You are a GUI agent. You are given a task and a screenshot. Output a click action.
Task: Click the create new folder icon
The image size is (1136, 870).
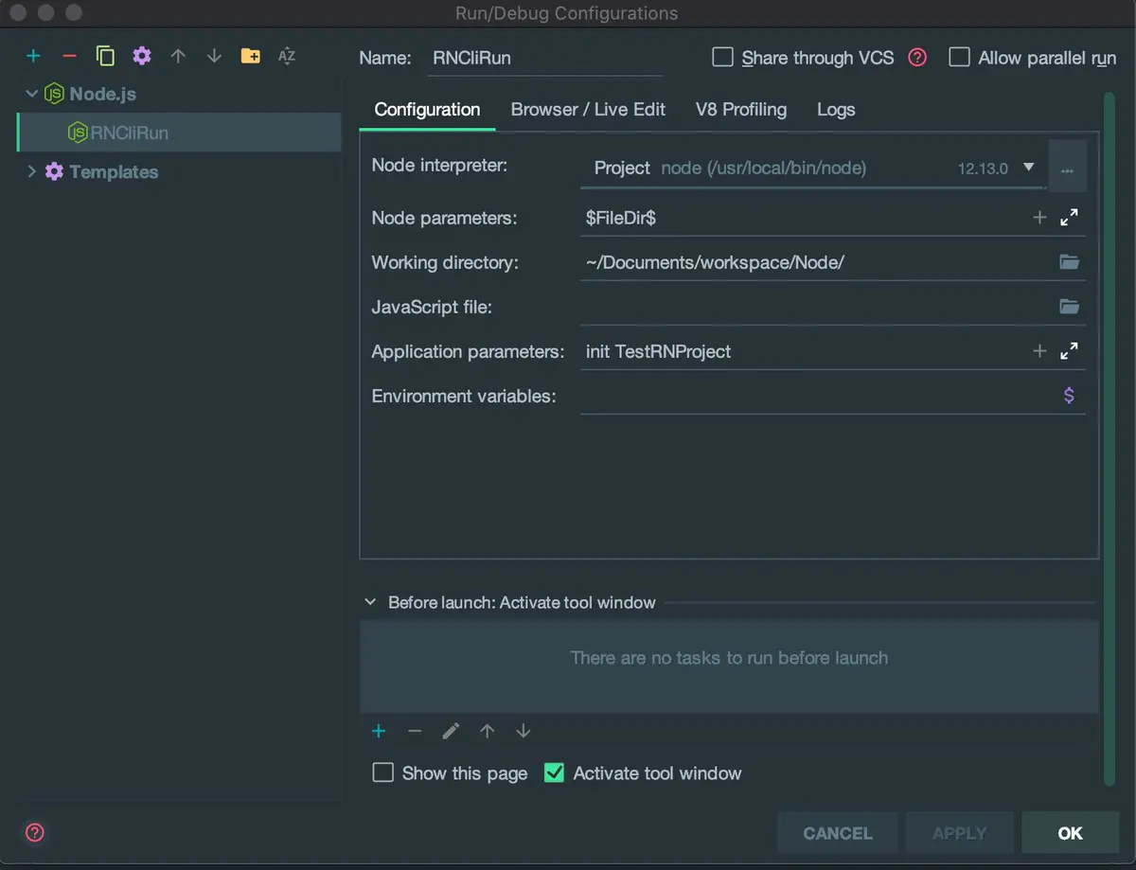(x=251, y=57)
